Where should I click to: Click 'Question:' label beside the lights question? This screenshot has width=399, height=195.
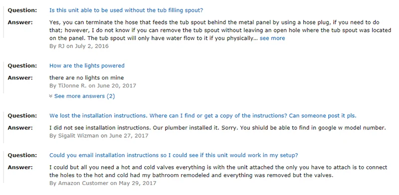22,66
